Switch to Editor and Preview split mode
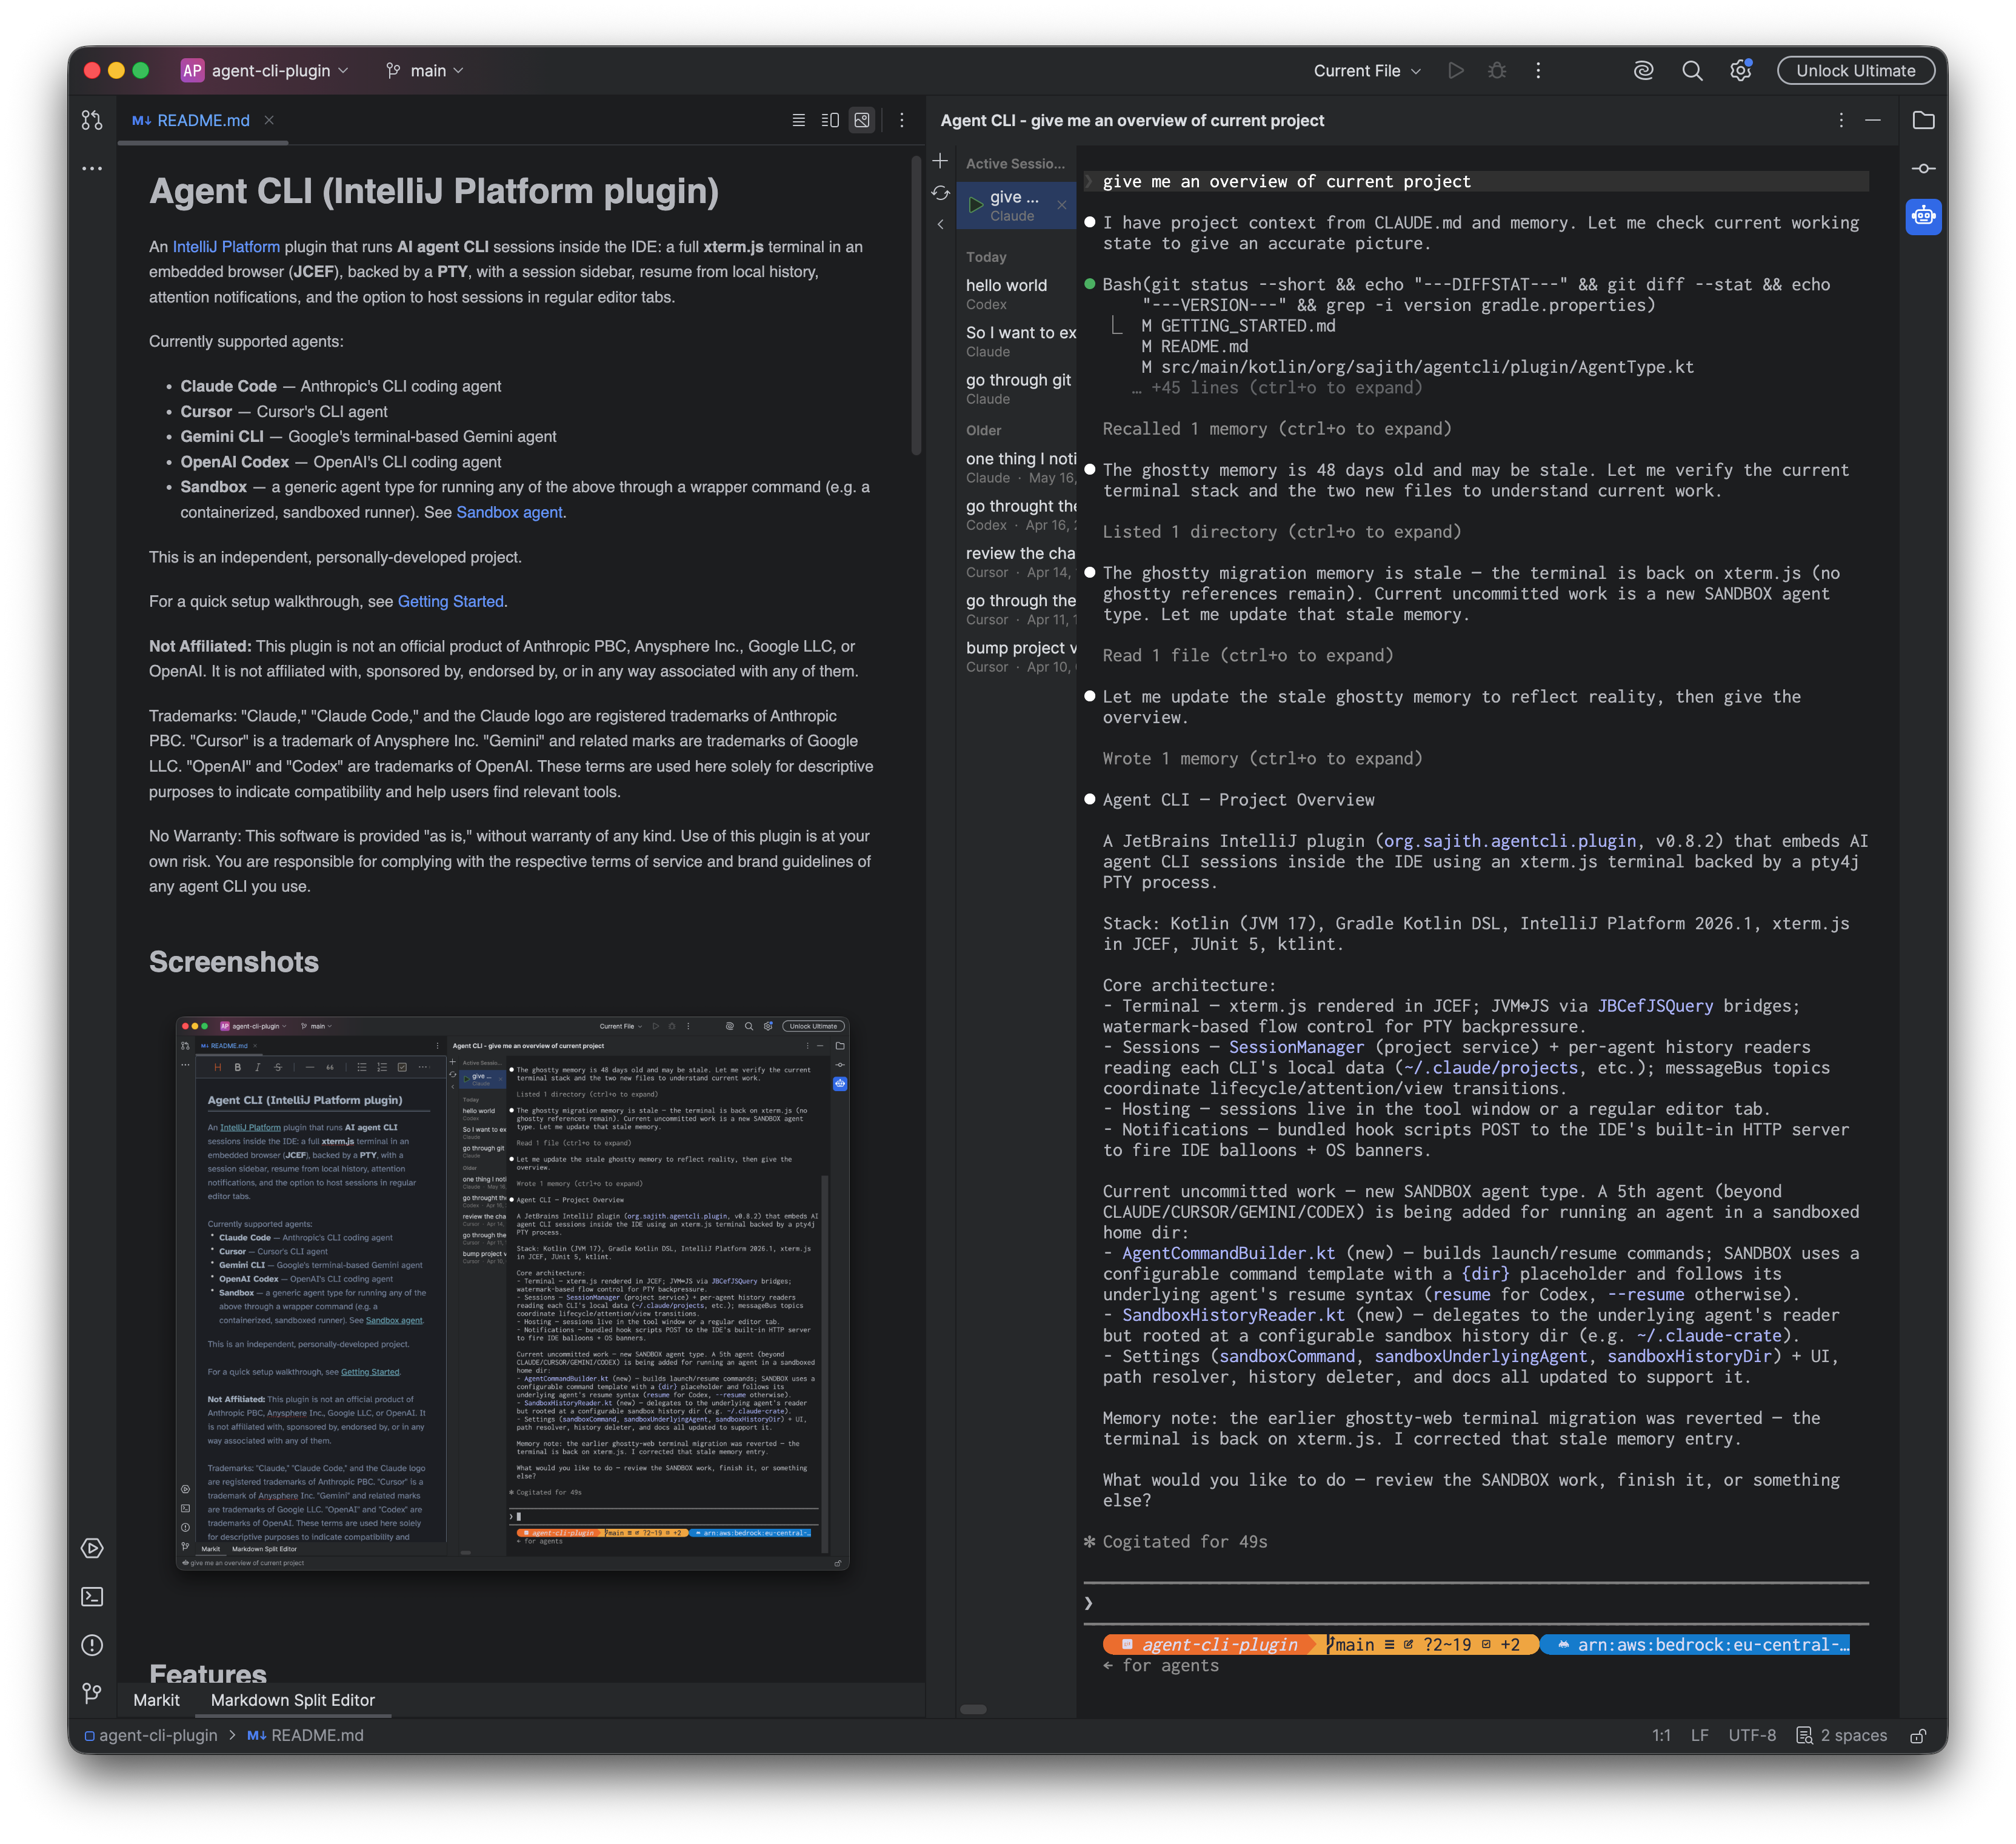The height and width of the screenshot is (1844, 2016). 830,120
